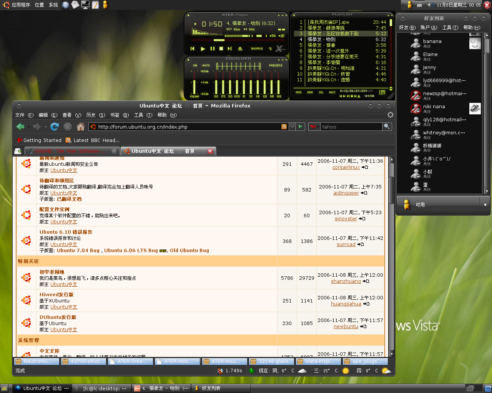Open playlist SEL menu
The image size is (492, 393).
[321, 92]
